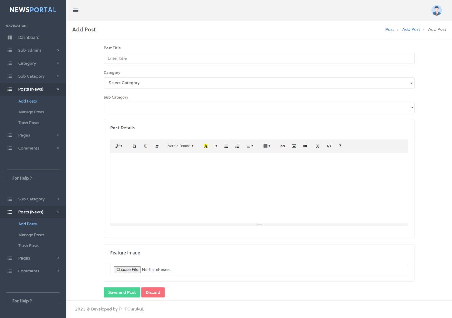Open the Select Category dropdown
Image resolution: width=452 pixels, height=318 pixels.
[x=259, y=83]
